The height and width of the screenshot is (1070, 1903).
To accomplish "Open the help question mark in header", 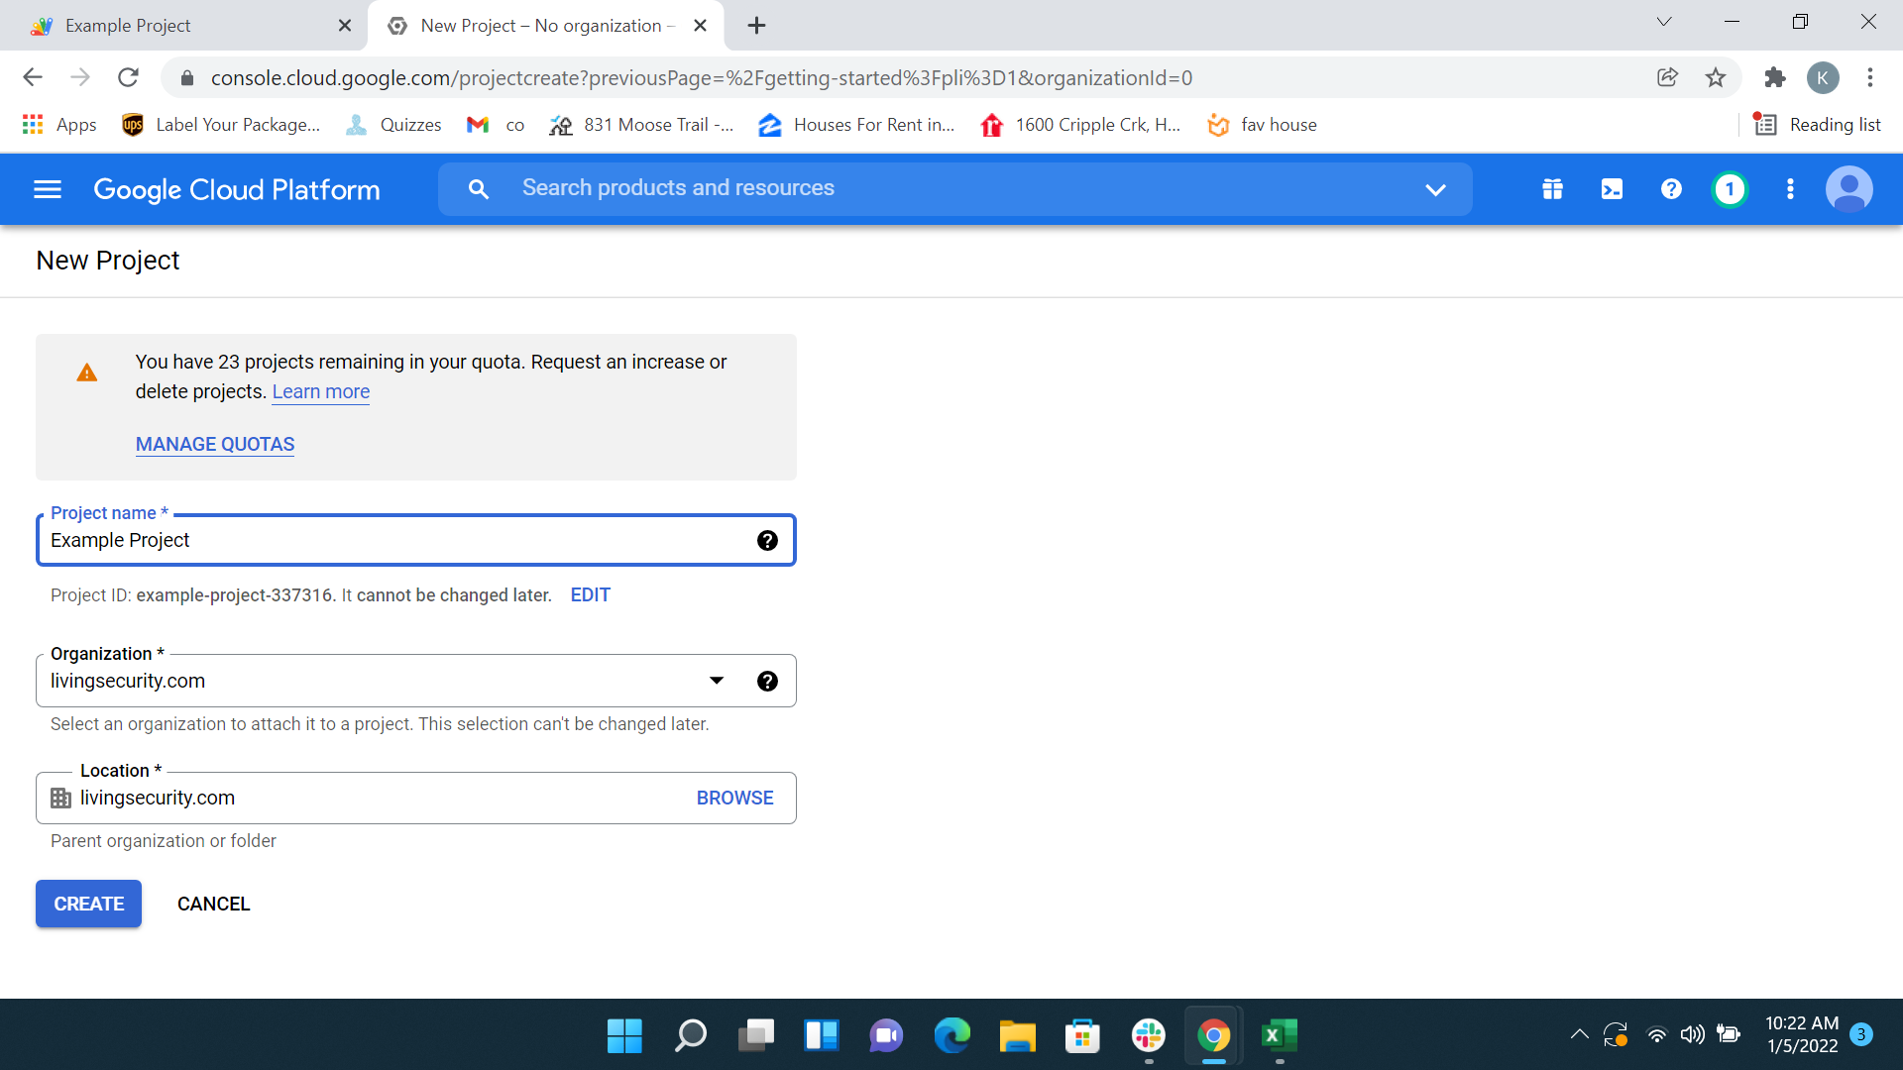I will click(x=1671, y=189).
